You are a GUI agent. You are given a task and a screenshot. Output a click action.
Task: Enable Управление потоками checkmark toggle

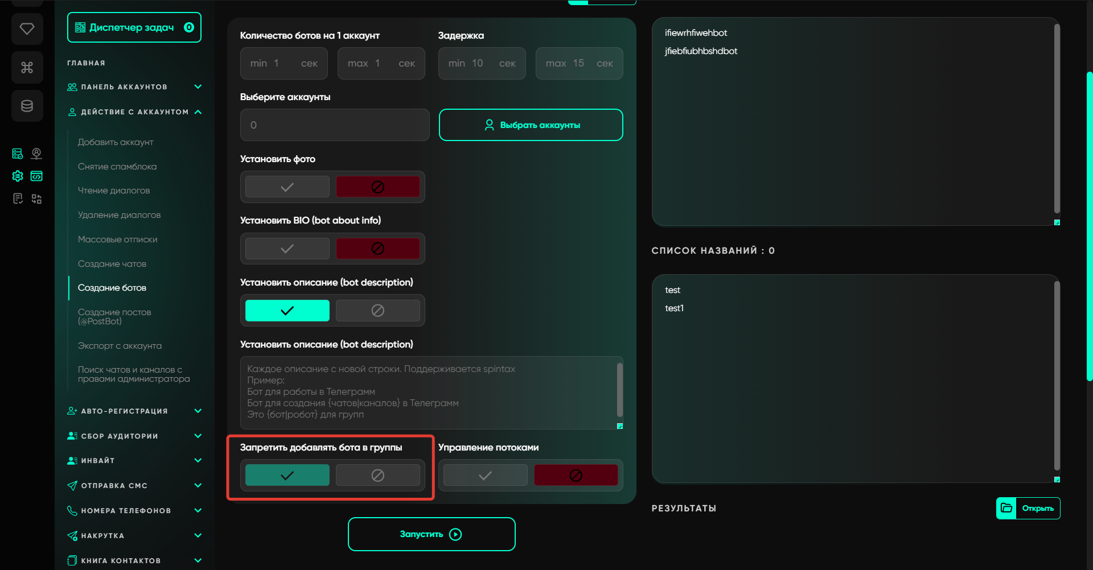pyautogui.click(x=485, y=476)
